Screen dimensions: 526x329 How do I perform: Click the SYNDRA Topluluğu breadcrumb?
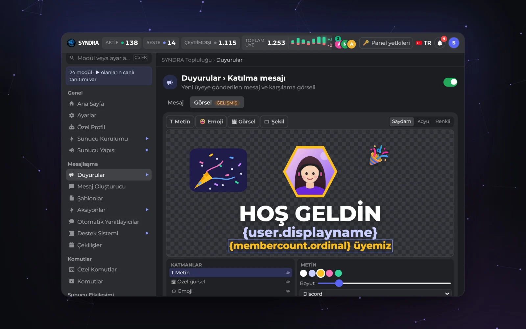point(186,60)
